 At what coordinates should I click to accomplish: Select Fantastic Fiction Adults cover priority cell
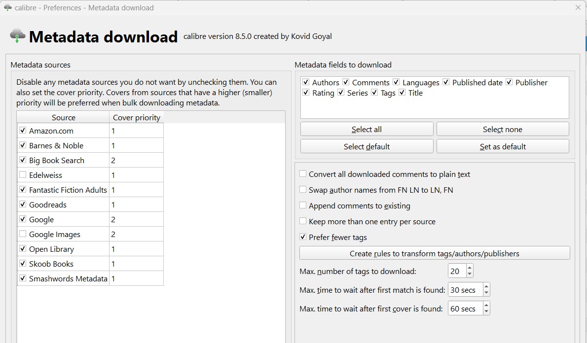tap(137, 190)
